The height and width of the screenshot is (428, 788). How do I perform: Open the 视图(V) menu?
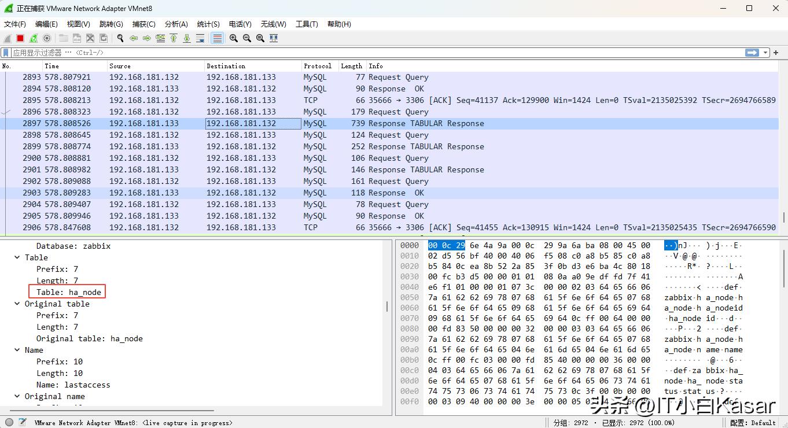click(x=78, y=24)
